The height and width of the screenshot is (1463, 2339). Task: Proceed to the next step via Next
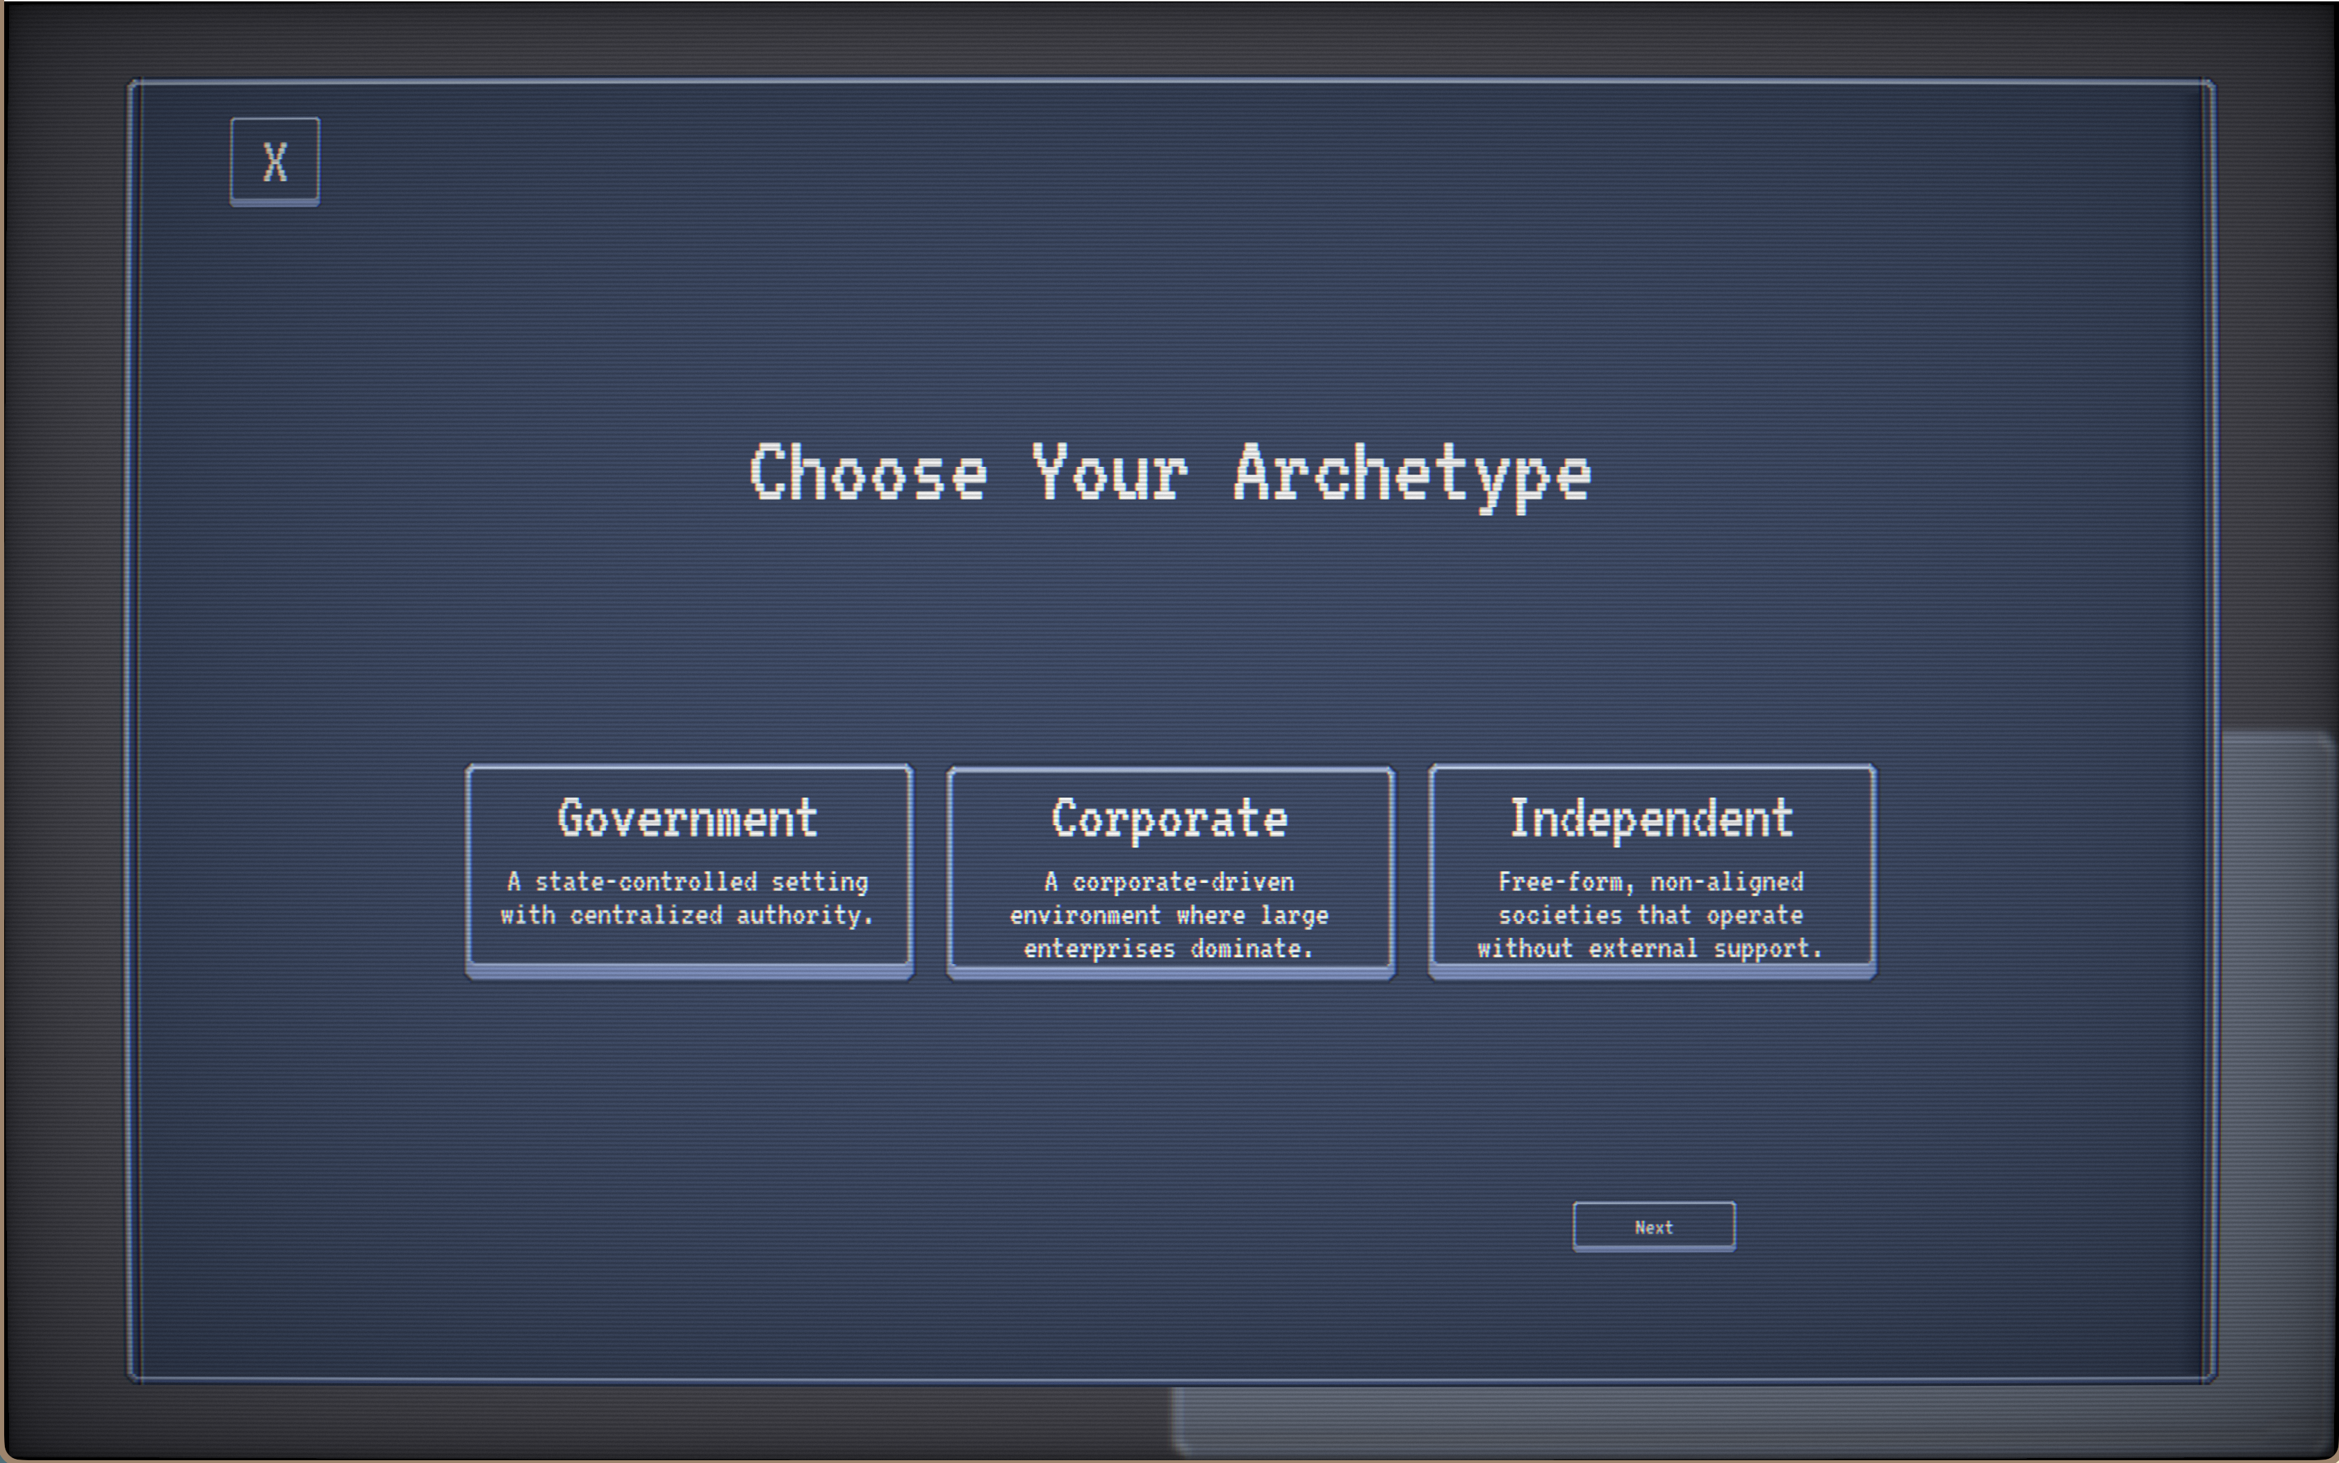[x=1653, y=1227]
